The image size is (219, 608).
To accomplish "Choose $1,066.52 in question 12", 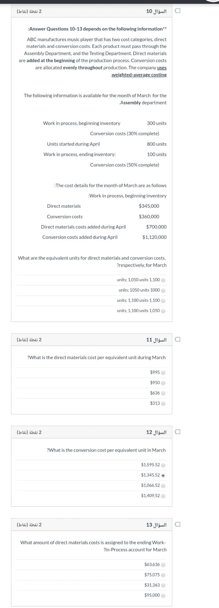I will (x=163, y=485).
